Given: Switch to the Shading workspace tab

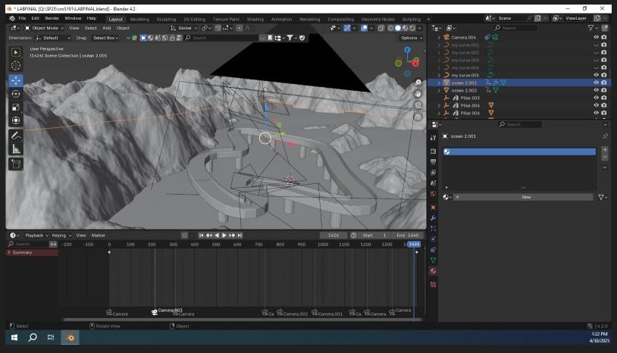Looking at the screenshot, I should tap(255, 19).
